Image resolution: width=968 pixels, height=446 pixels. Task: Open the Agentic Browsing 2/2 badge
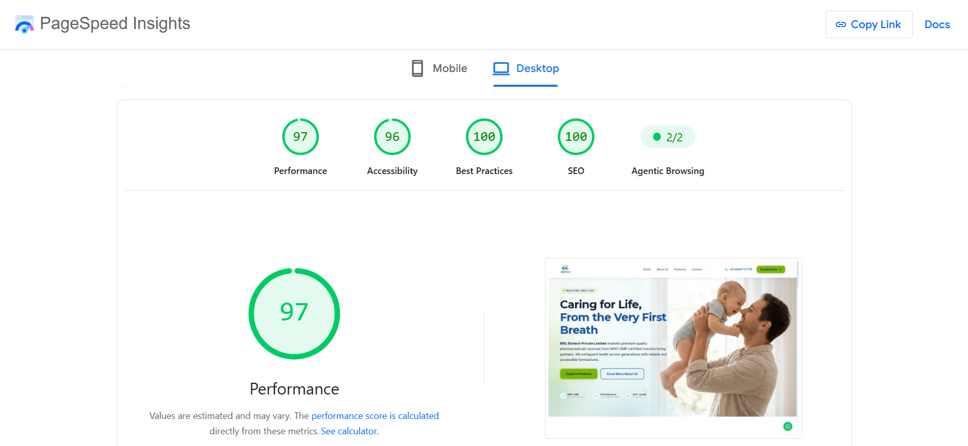pos(668,137)
